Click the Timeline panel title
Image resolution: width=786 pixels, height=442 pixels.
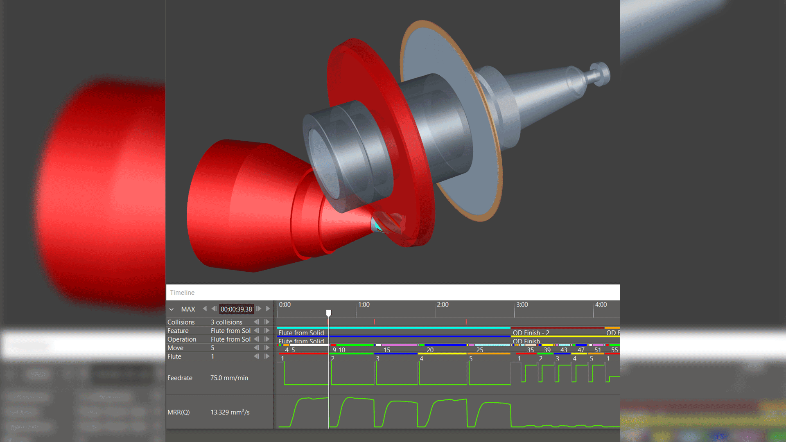[x=182, y=293]
